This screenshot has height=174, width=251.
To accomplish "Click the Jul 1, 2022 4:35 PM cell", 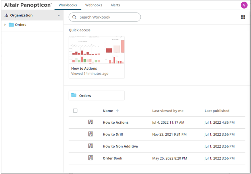I will [x=220, y=123].
